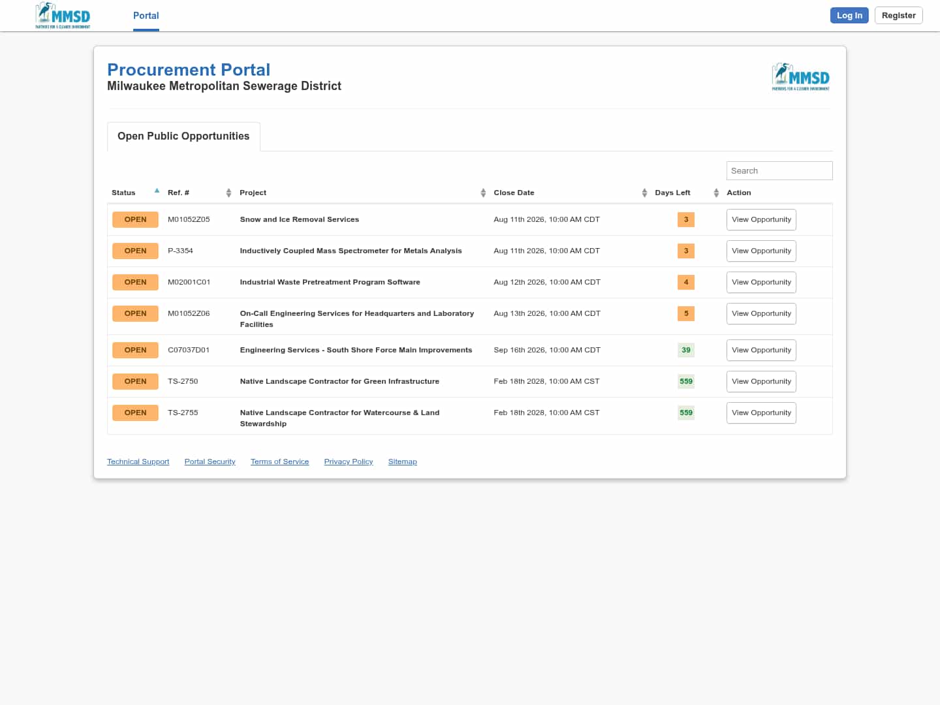Click days left badge showing 5
The image size is (940, 705).
(686, 313)
